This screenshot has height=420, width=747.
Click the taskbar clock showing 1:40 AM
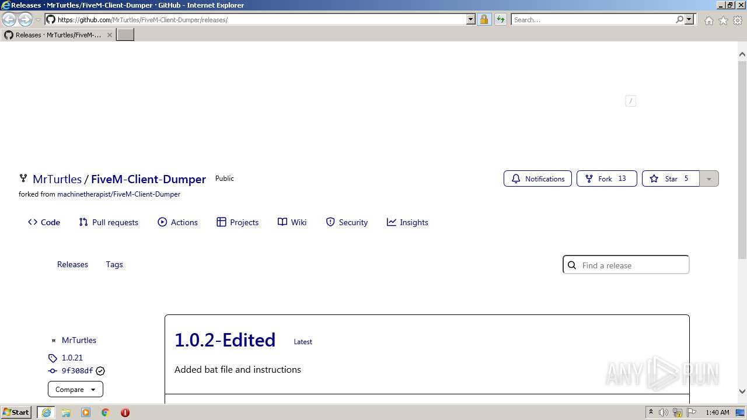pyautogui.click(x=717, y=412)
